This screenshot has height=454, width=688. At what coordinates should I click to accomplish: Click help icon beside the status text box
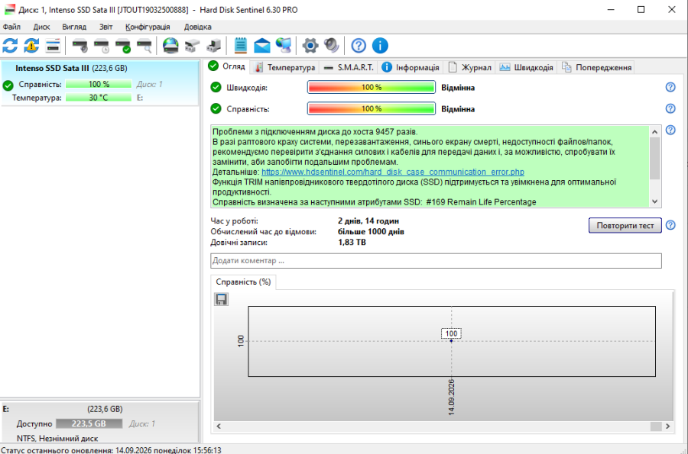[670, 130]
